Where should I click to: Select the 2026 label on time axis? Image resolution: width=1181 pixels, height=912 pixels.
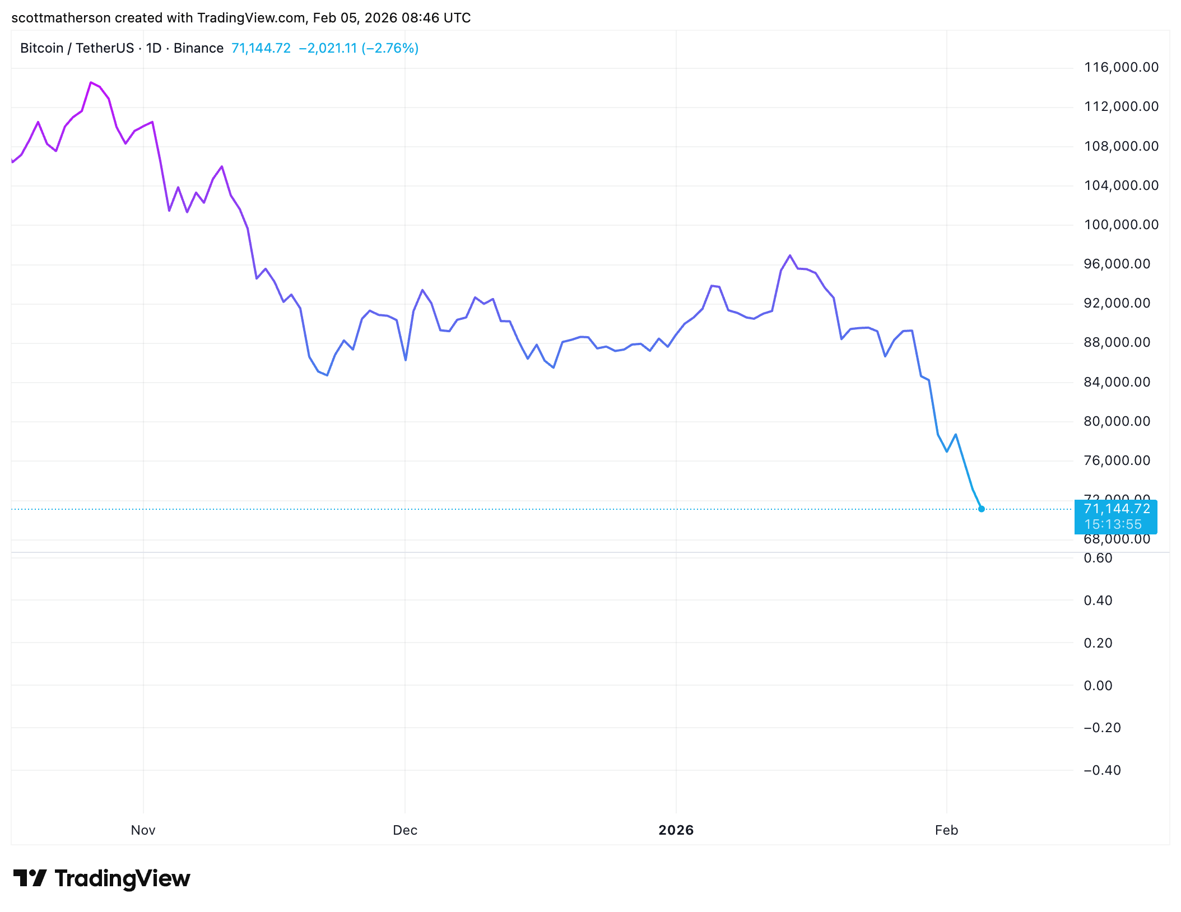676,830
